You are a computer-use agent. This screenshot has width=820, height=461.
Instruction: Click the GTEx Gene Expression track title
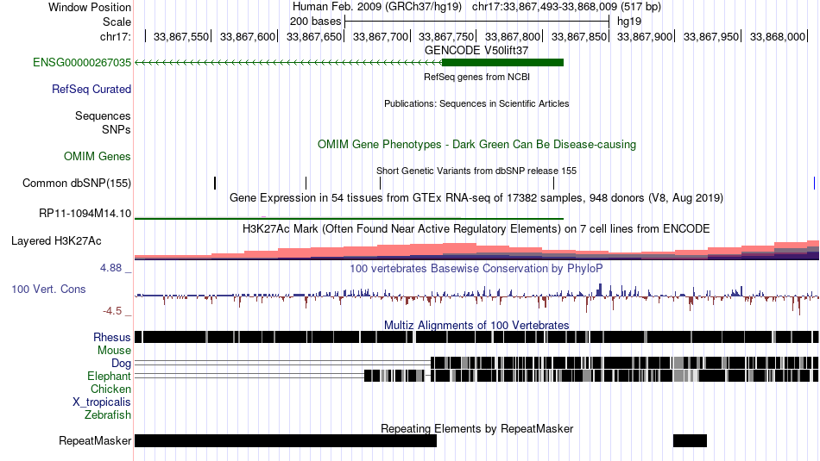point(476,198)
